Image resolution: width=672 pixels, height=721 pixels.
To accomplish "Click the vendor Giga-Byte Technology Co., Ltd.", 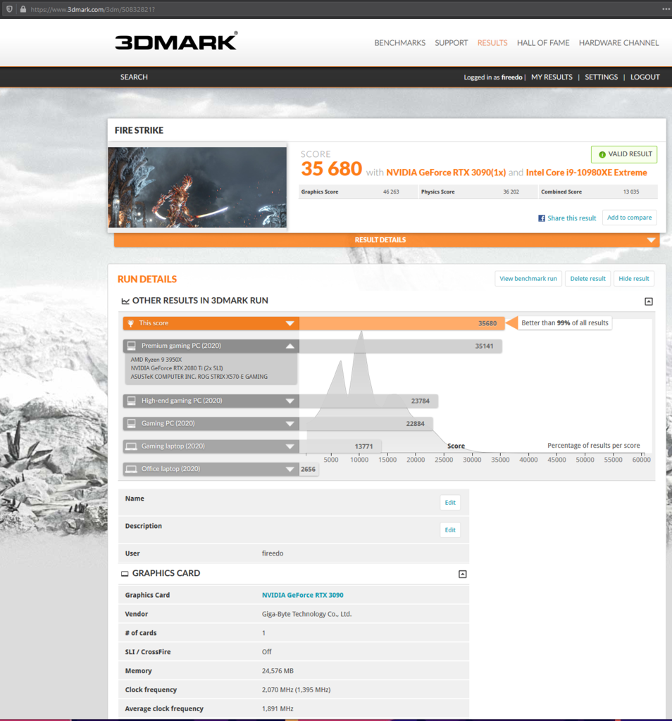I will (307, 614).
